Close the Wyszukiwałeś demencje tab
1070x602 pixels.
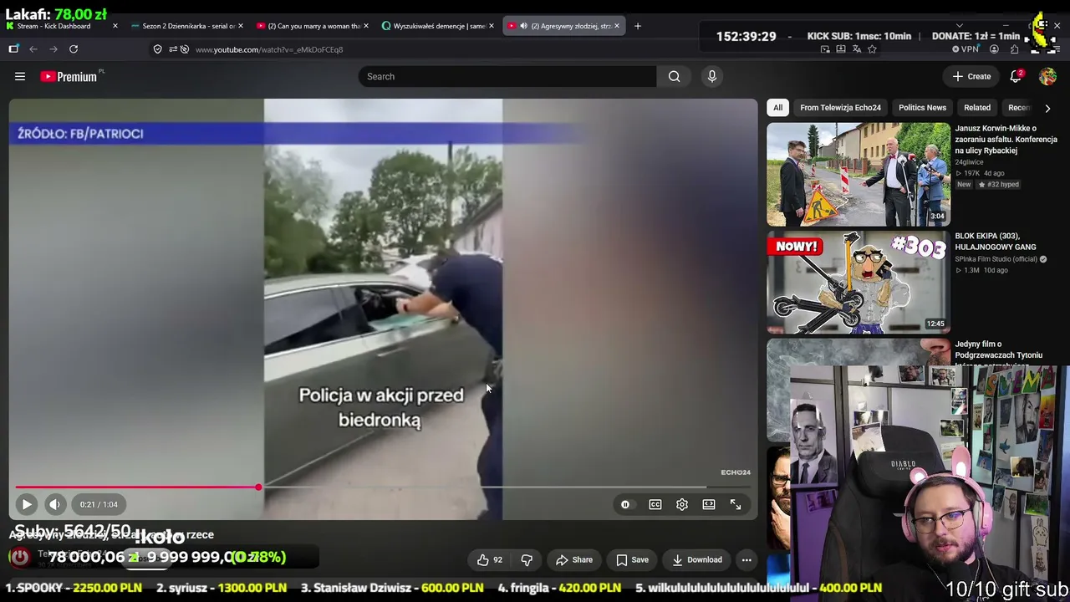click(x=492, y=26)
